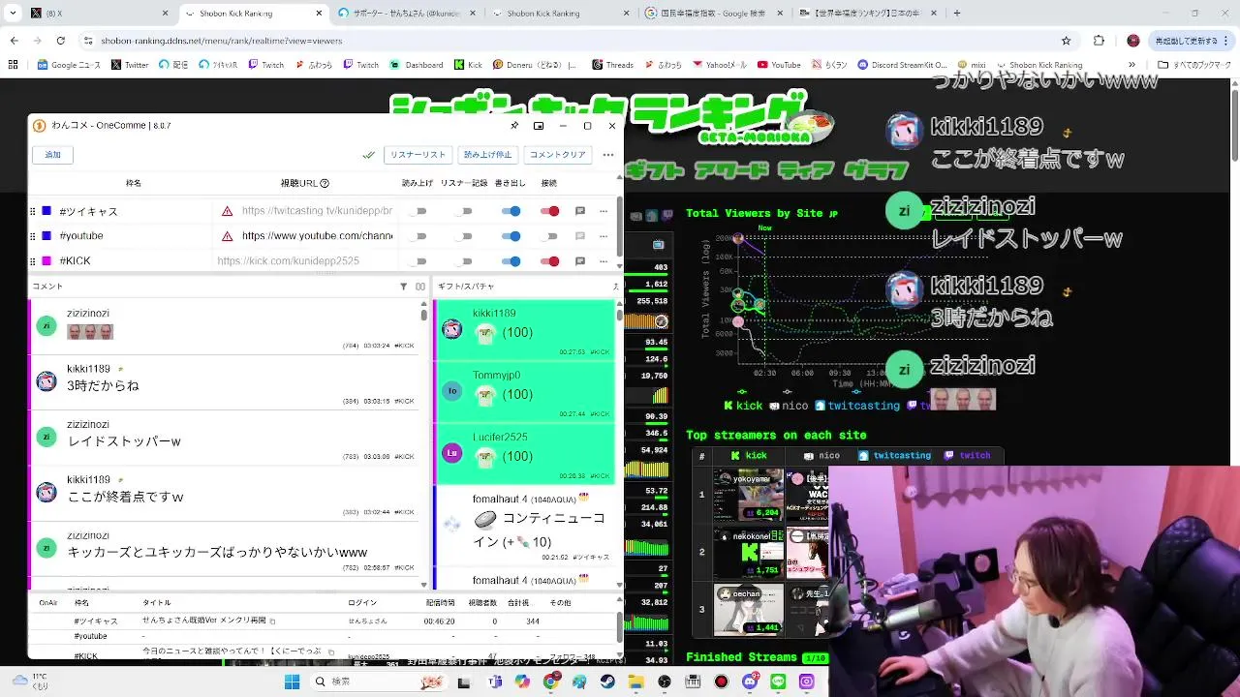Switch to the (8) X browser tab
The height and width of the screenshot is (697, 1240).
tap(100, 14)
